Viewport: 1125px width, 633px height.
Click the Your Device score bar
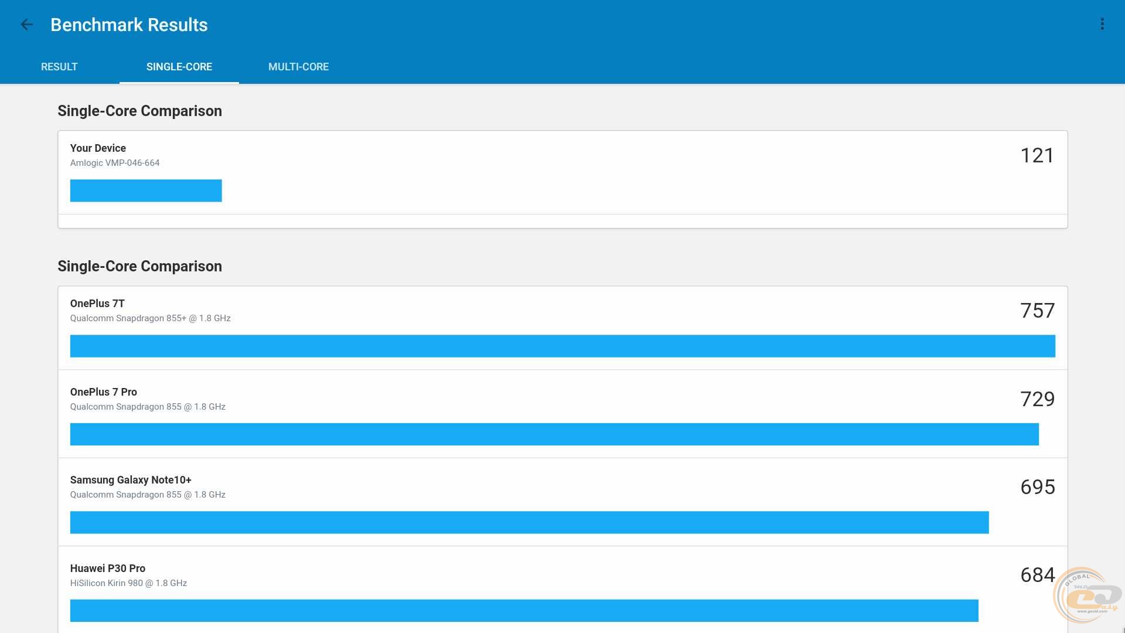click(x=146, y=190)
